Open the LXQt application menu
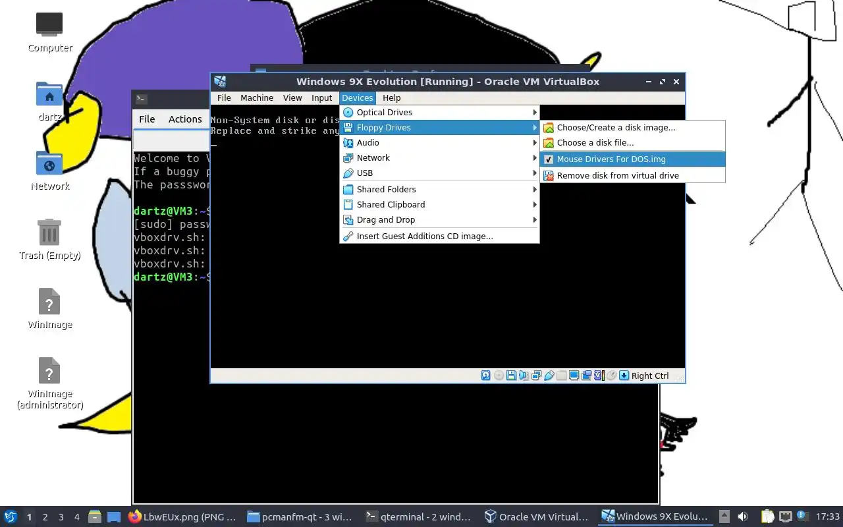Viewport: 843px width, 527px height. tap(11, 517)
